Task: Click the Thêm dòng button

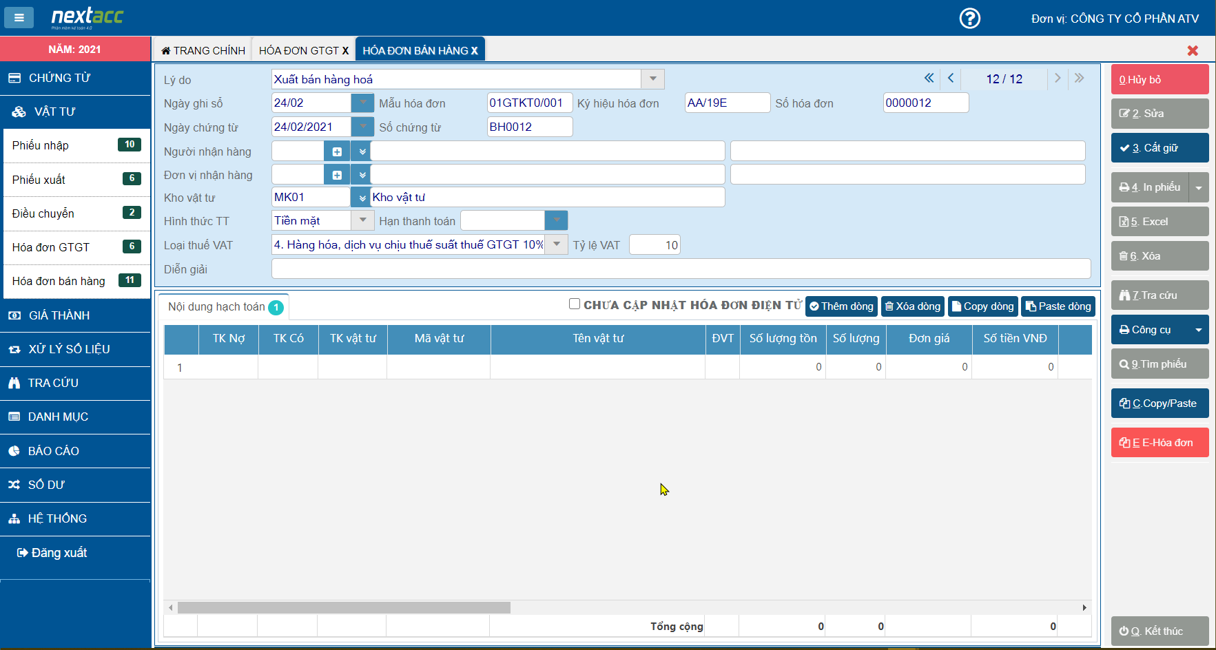Action: click(841, 306)
